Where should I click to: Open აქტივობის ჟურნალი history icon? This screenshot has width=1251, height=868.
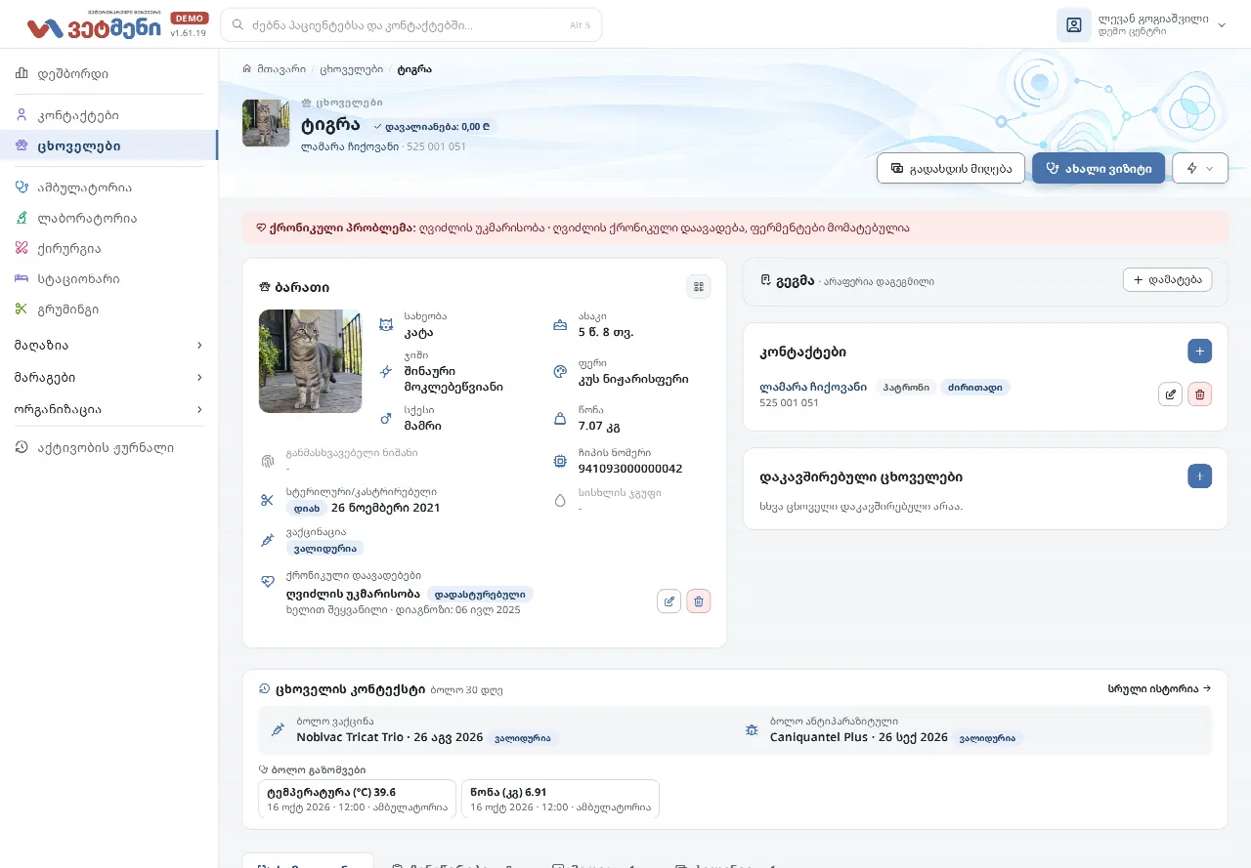click(22, 447)
